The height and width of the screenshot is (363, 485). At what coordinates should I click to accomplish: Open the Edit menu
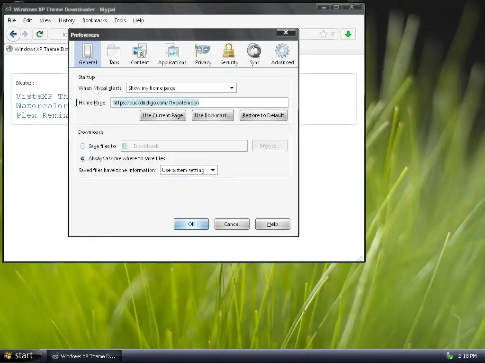click(x=27, y=20)
